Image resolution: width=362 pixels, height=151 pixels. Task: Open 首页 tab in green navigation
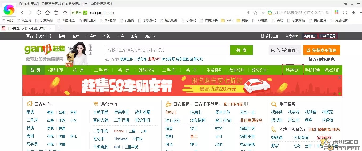[35, 70]
